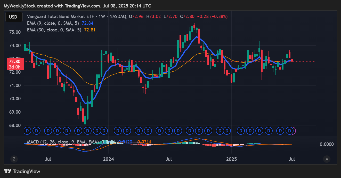Toggle the A auto-scale button

pos(327,159)
